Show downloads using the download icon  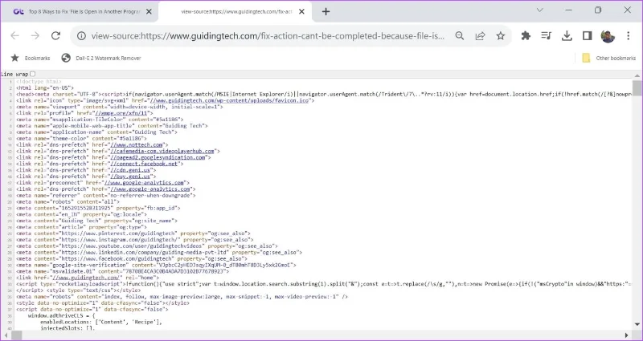pyautogui.click(x=567, y=36)
